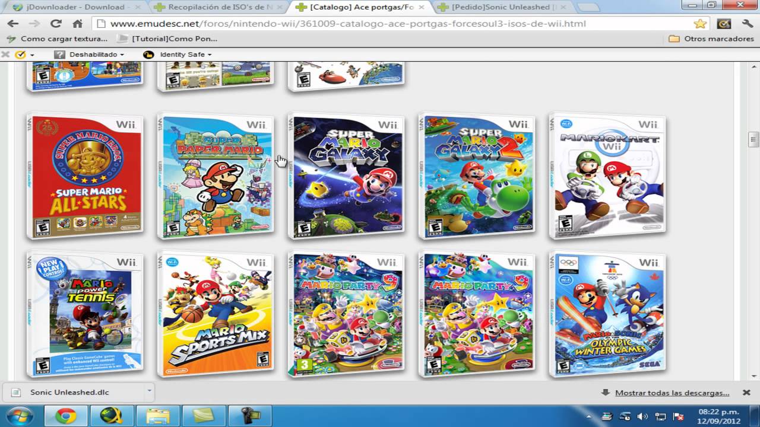760x427 pixels.
Task: Open the Mario Party 9 cover rated 3
Action: (x=346, y=314)
